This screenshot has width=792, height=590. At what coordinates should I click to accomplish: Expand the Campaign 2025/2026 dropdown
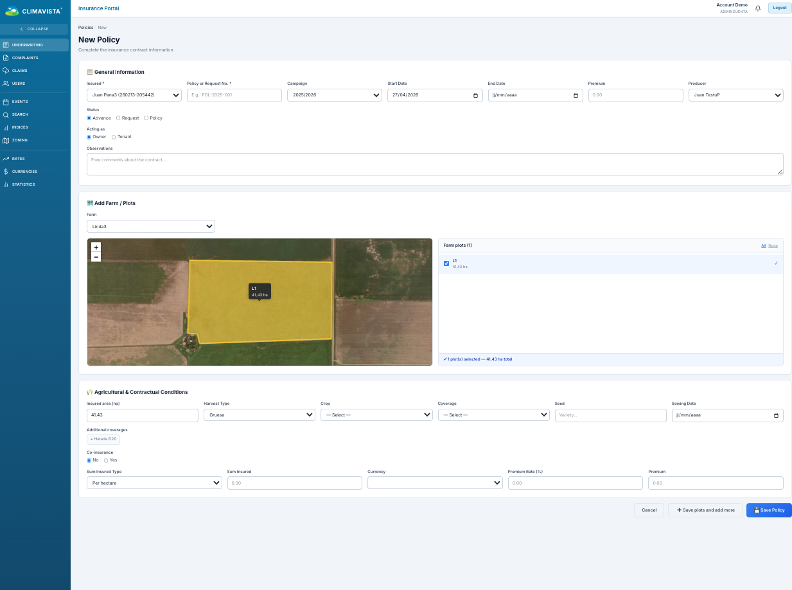pos(335,95)
